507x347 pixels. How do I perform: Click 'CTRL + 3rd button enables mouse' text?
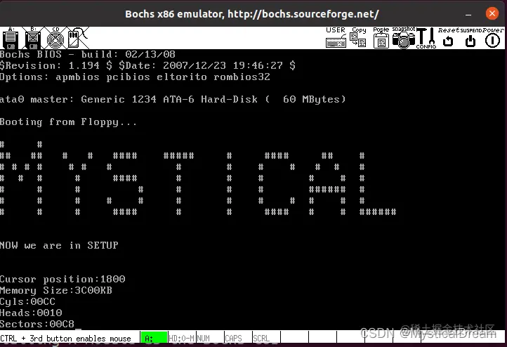pos(65,339)
